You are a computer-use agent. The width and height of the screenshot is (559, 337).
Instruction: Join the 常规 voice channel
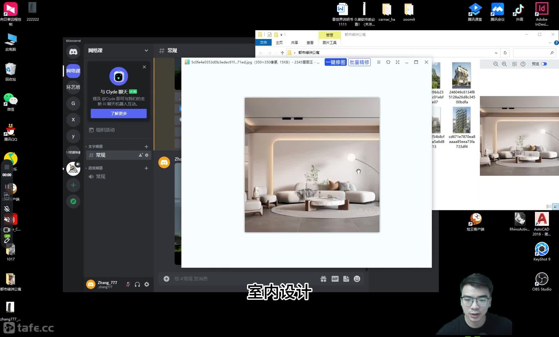119,177
